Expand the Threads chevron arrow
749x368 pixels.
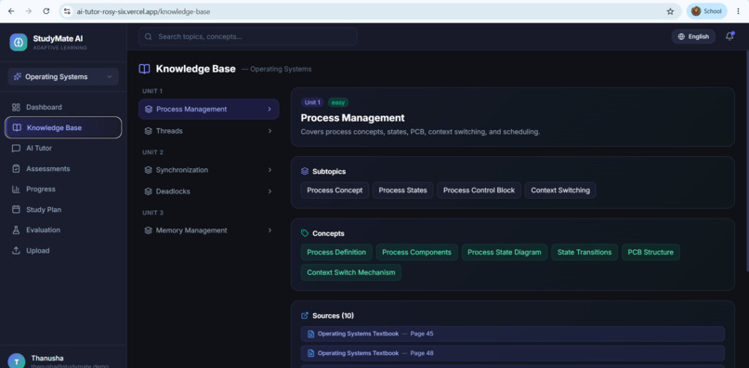pyautogui.click(x=269, y=131)
